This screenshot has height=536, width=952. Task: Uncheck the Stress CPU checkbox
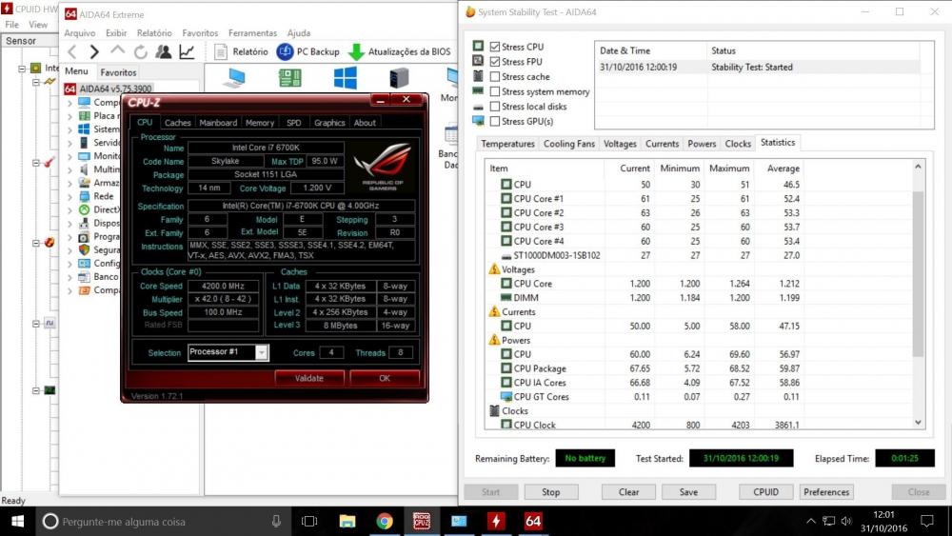pos(495,47)
